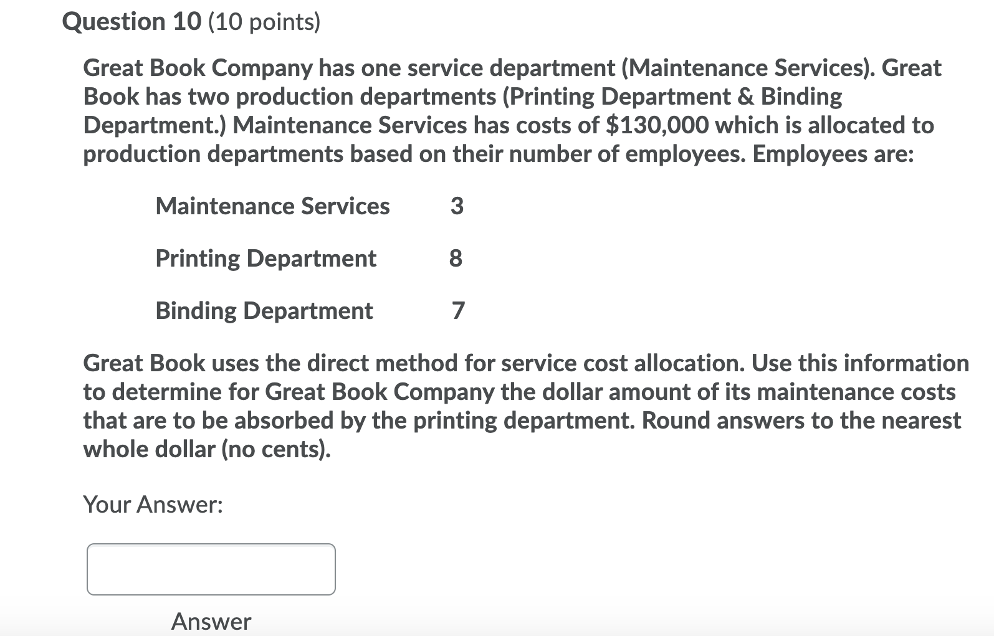Viewport: 994px width, 636px height.
Task: Select the number 7 beside Binding Department
Action: click(458, 310)
